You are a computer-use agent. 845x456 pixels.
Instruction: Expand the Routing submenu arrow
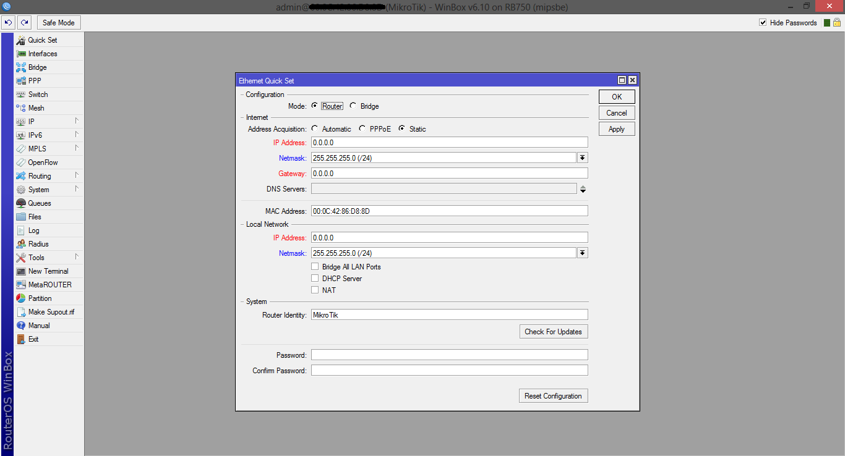pyautogui.click(x=77, y=175)
